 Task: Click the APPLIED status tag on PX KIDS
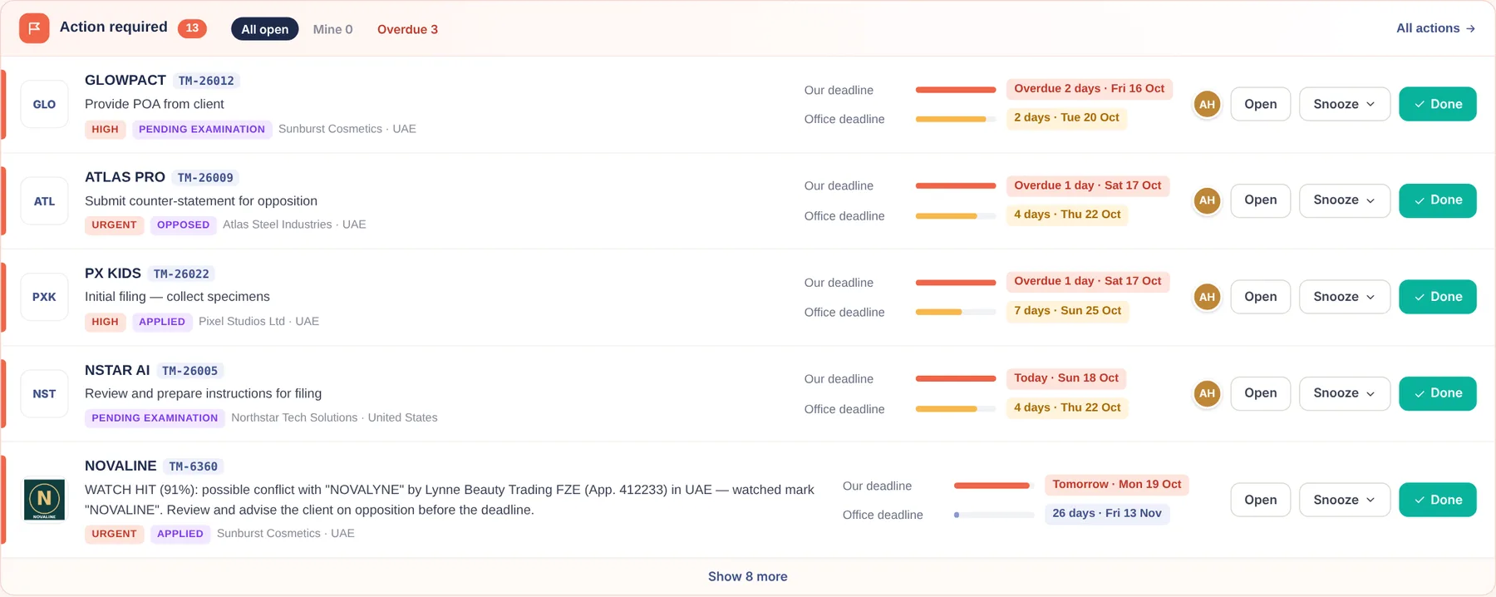(162, 322)
